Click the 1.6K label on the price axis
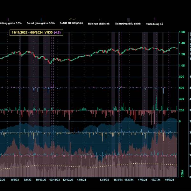Screen dimensions: 191x191 182,32
